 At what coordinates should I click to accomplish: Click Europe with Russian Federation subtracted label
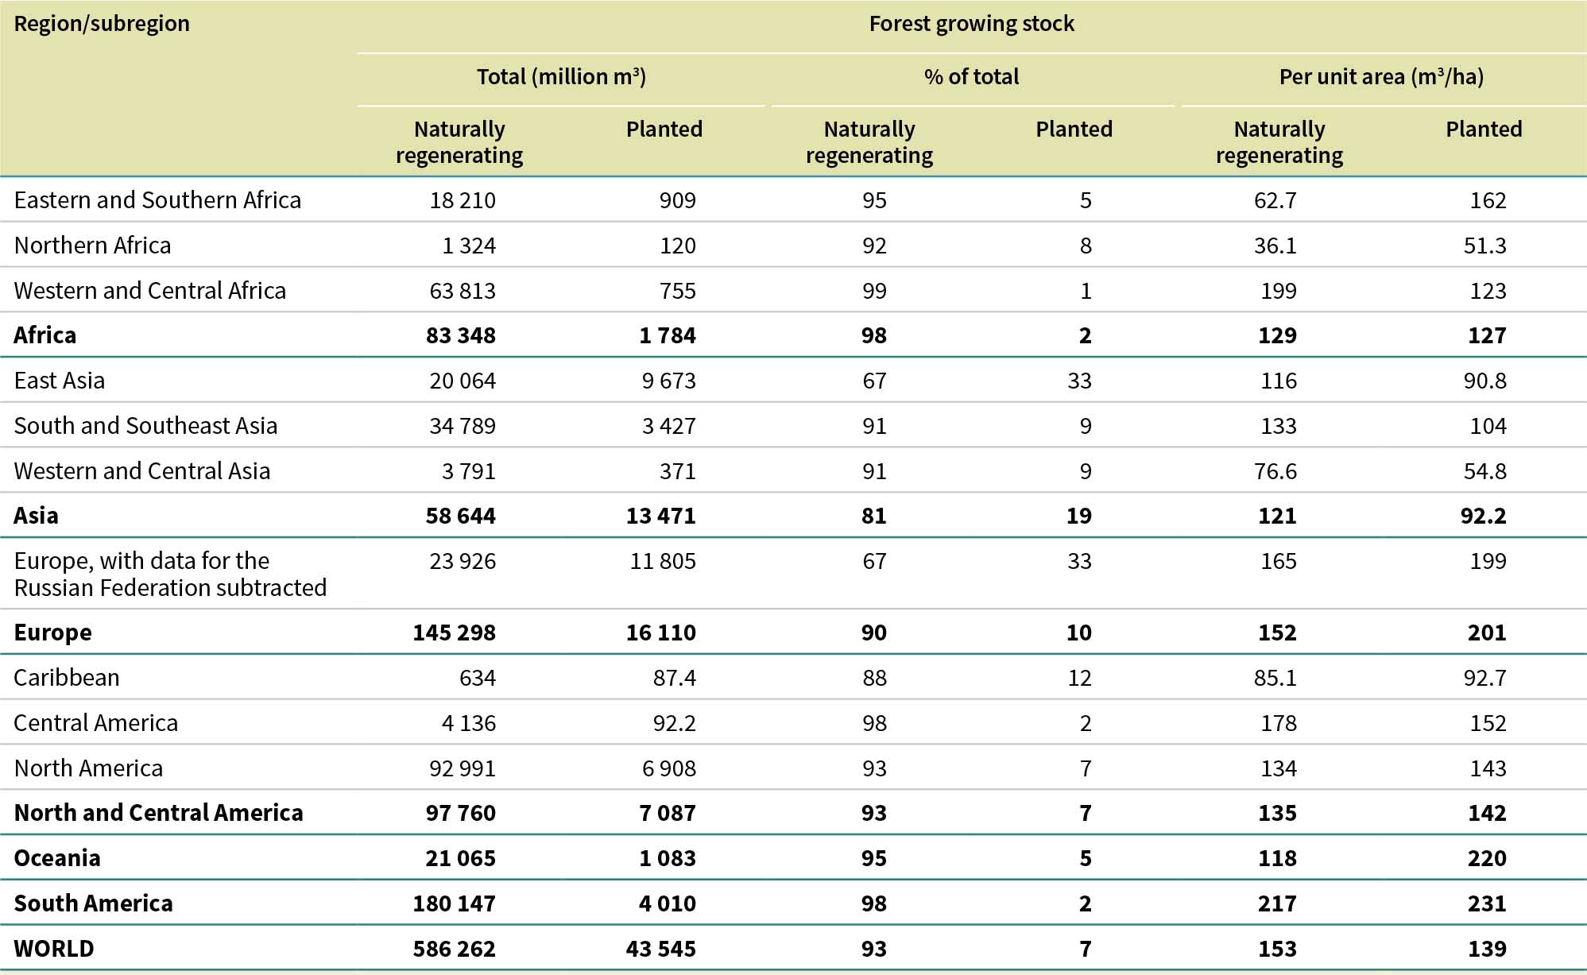click(170, 574)
